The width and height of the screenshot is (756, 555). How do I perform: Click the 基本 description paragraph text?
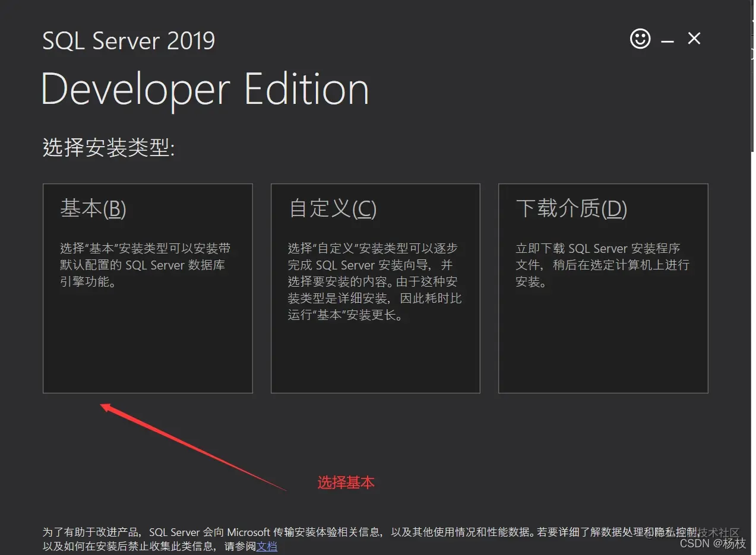click(145, 265)
